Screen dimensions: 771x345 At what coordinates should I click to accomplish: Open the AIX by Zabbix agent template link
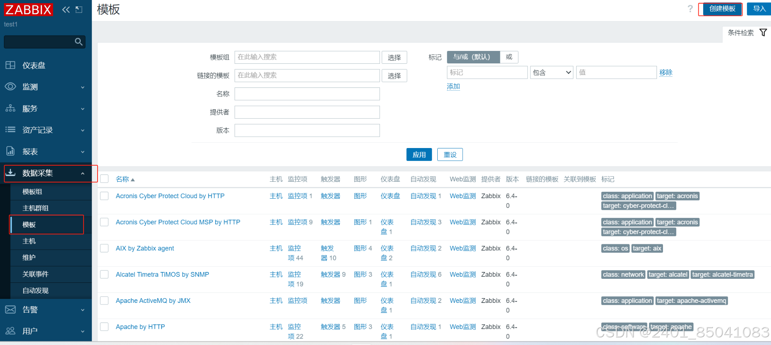coord(145,248)
